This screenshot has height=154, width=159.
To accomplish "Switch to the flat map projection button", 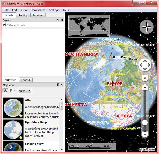I will tap(11, 91).
